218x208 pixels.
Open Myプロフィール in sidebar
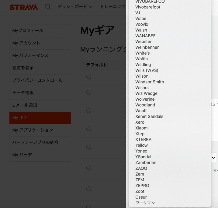tap(40, 31)
